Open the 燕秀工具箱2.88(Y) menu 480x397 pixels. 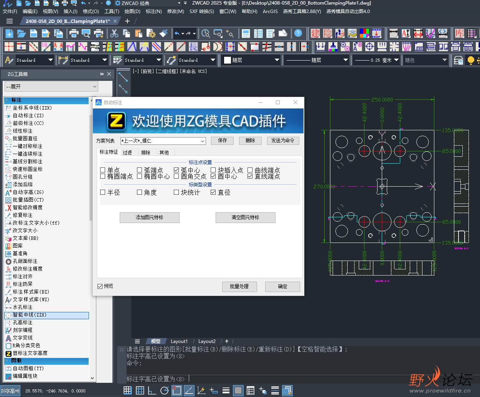pyautogui.click(x=302, y=11)
